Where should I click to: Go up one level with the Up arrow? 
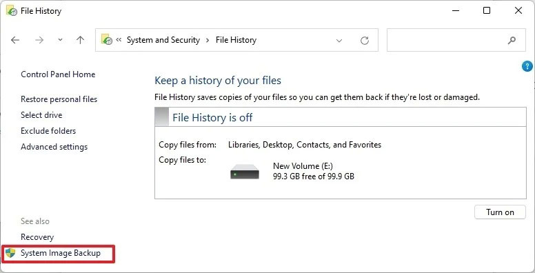click(x=80, y=40)
